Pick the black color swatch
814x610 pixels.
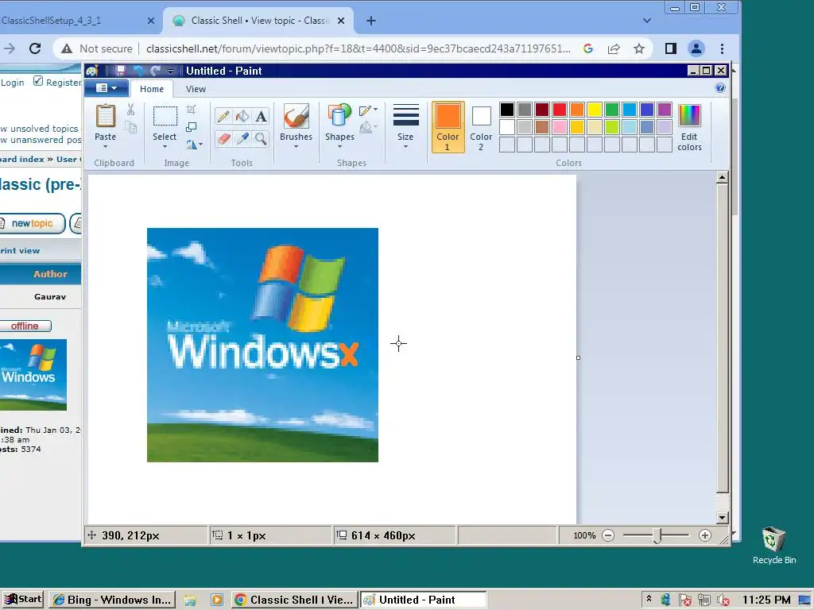click(507, 110)
